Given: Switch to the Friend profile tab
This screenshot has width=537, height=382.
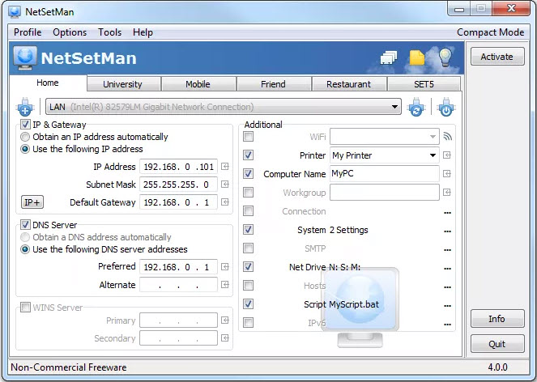Looking at the screenshot, I should coord(273,84).
